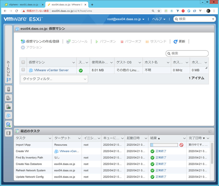This screenshot has height=186, width=219.
Task: Cancel the running Import VApp task
Action: (181, 145)
